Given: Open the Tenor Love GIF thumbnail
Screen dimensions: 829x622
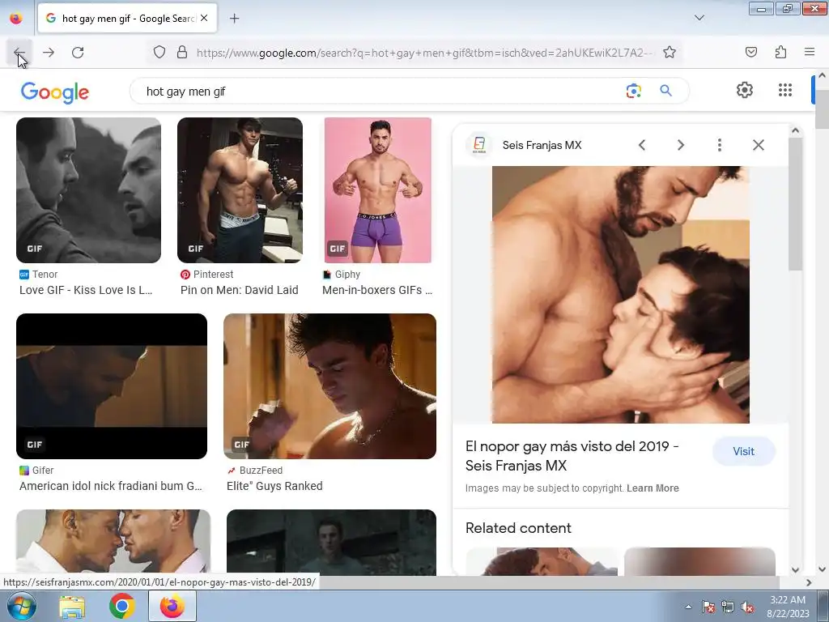Looking at the screenshot, I should pos(88,190).
